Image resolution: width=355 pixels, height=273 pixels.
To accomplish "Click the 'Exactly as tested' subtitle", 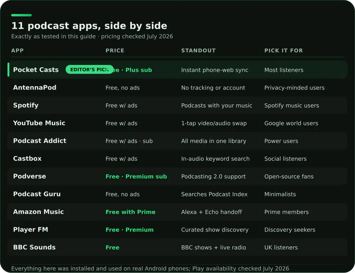I will (92, 37).
